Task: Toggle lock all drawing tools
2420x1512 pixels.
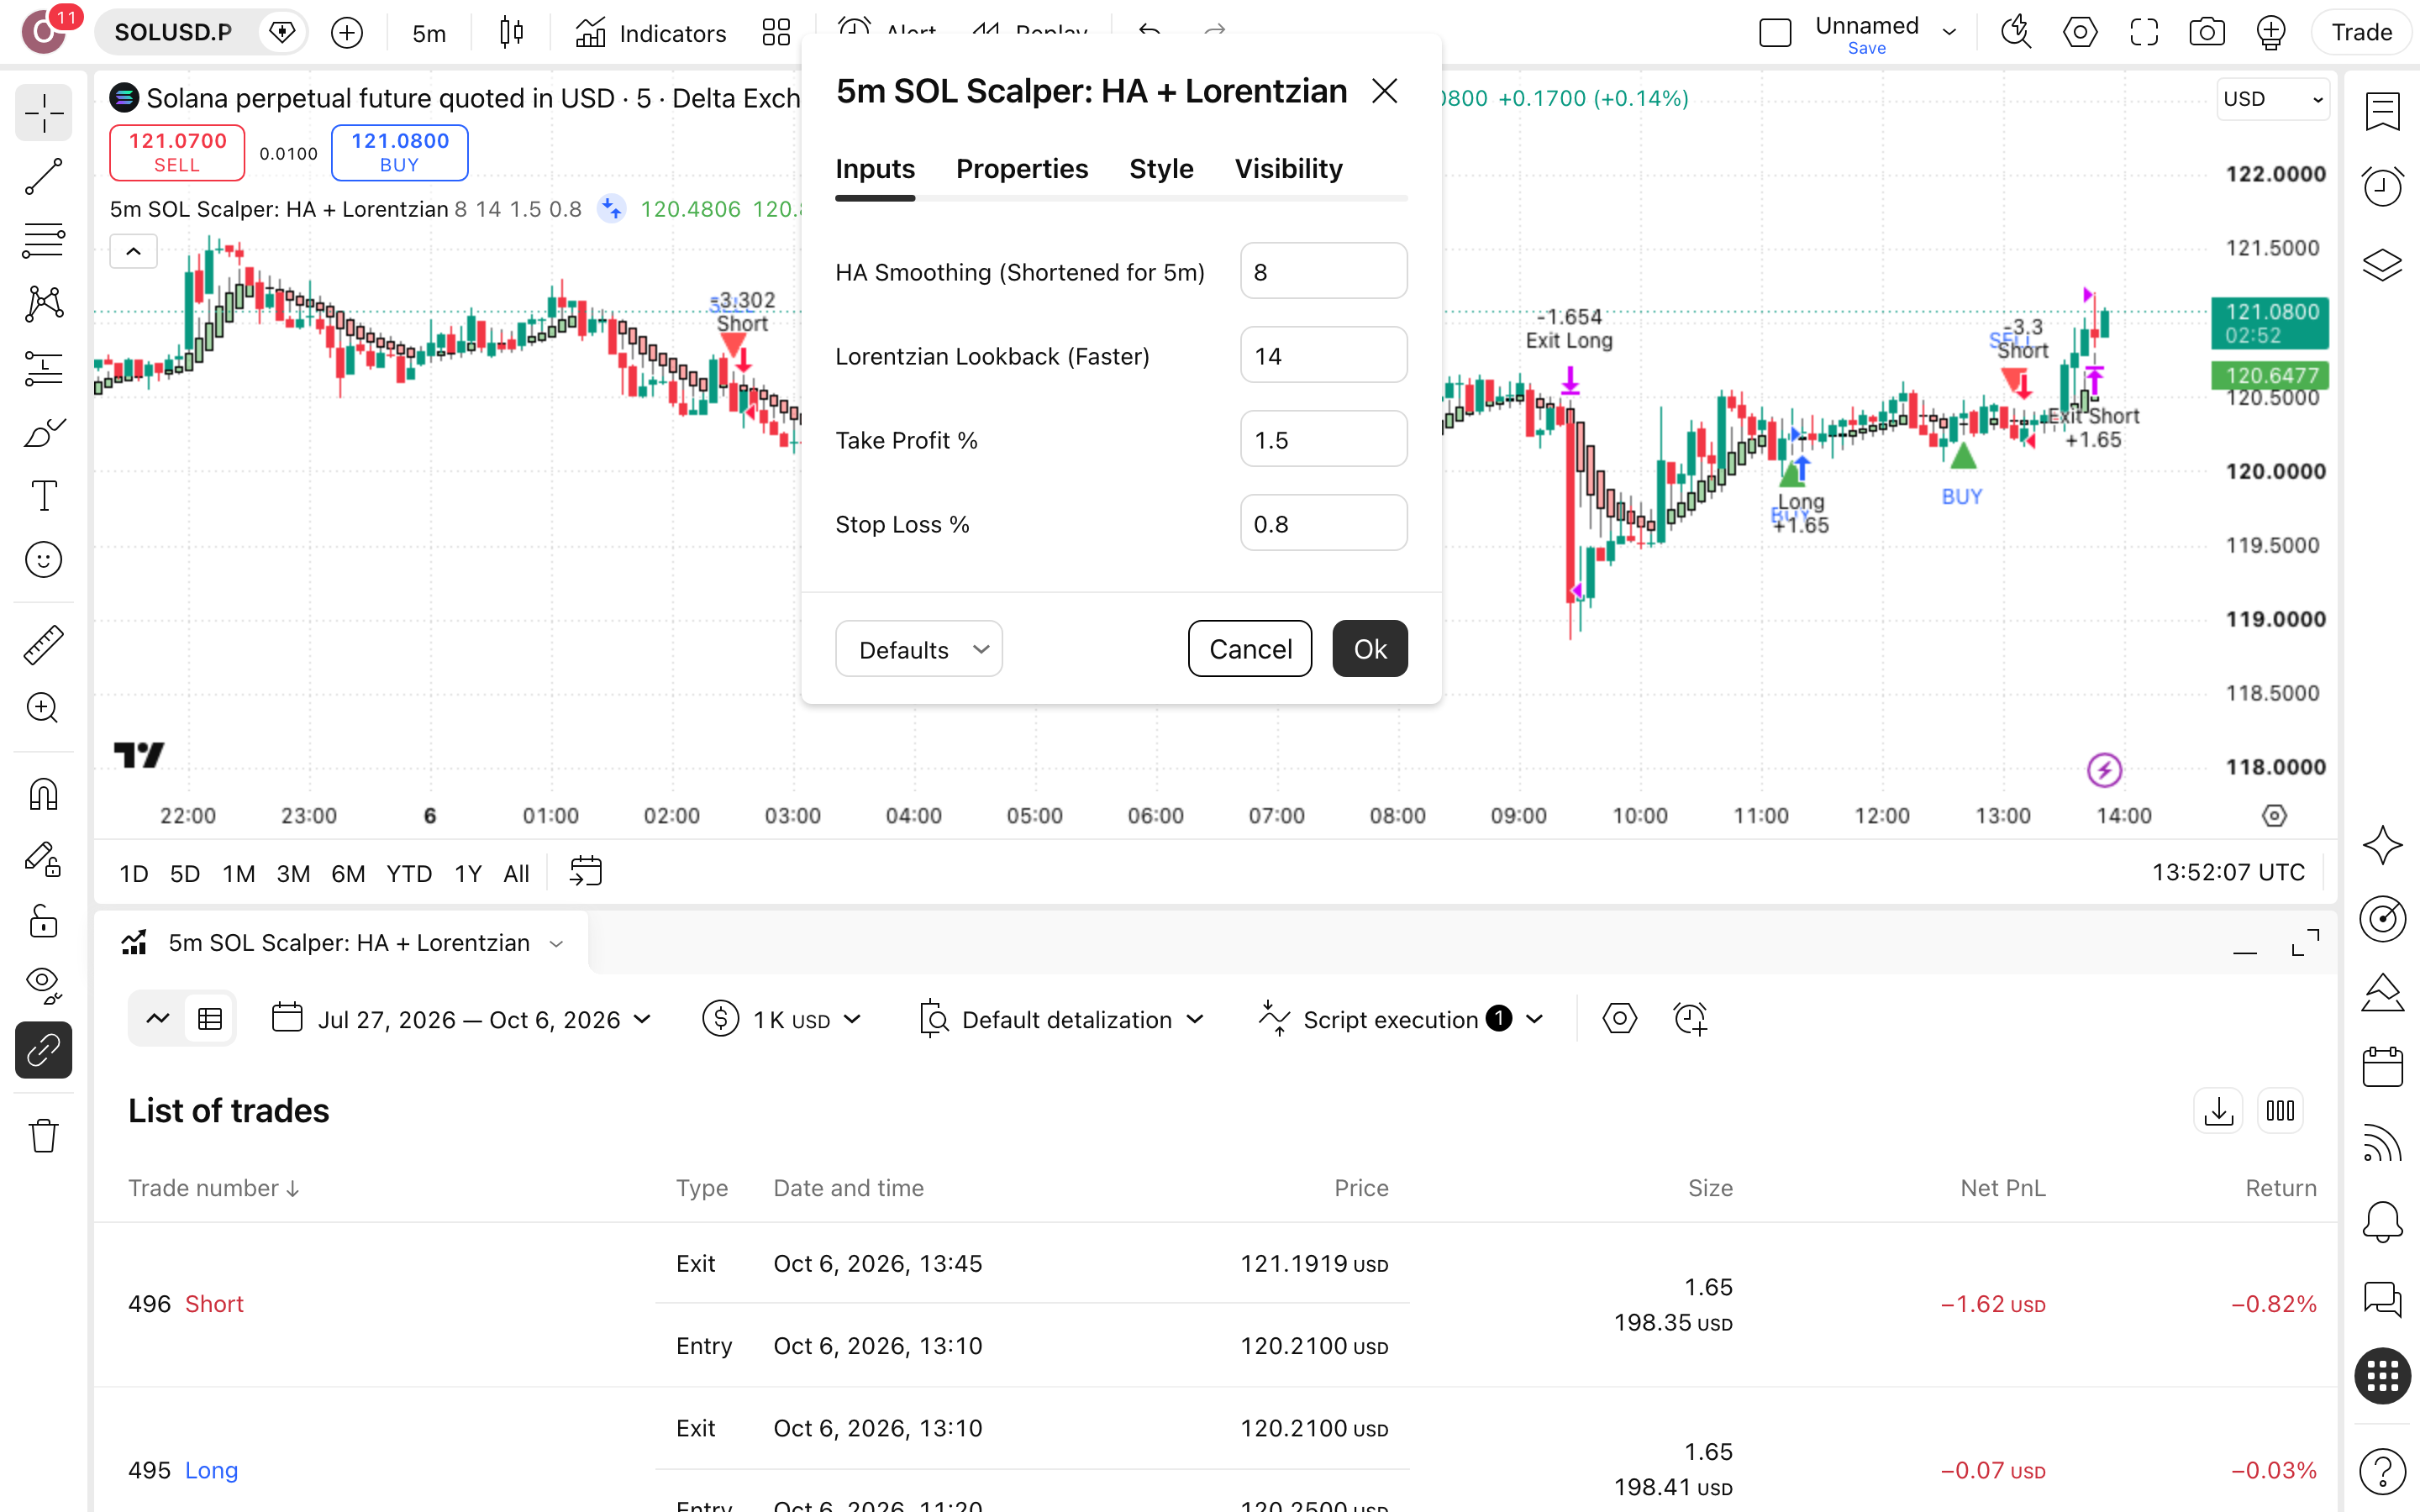Action: [x=43, y=921]
